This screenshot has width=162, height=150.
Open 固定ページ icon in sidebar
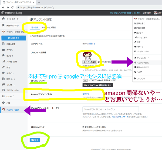(x=4, y=79)
